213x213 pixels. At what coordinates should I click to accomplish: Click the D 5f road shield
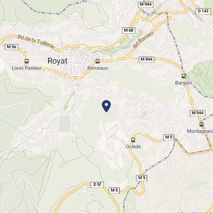click(97, 185)
